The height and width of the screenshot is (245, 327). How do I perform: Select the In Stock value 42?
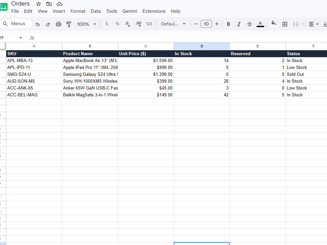pyautogui.click(x=202, y=95)
